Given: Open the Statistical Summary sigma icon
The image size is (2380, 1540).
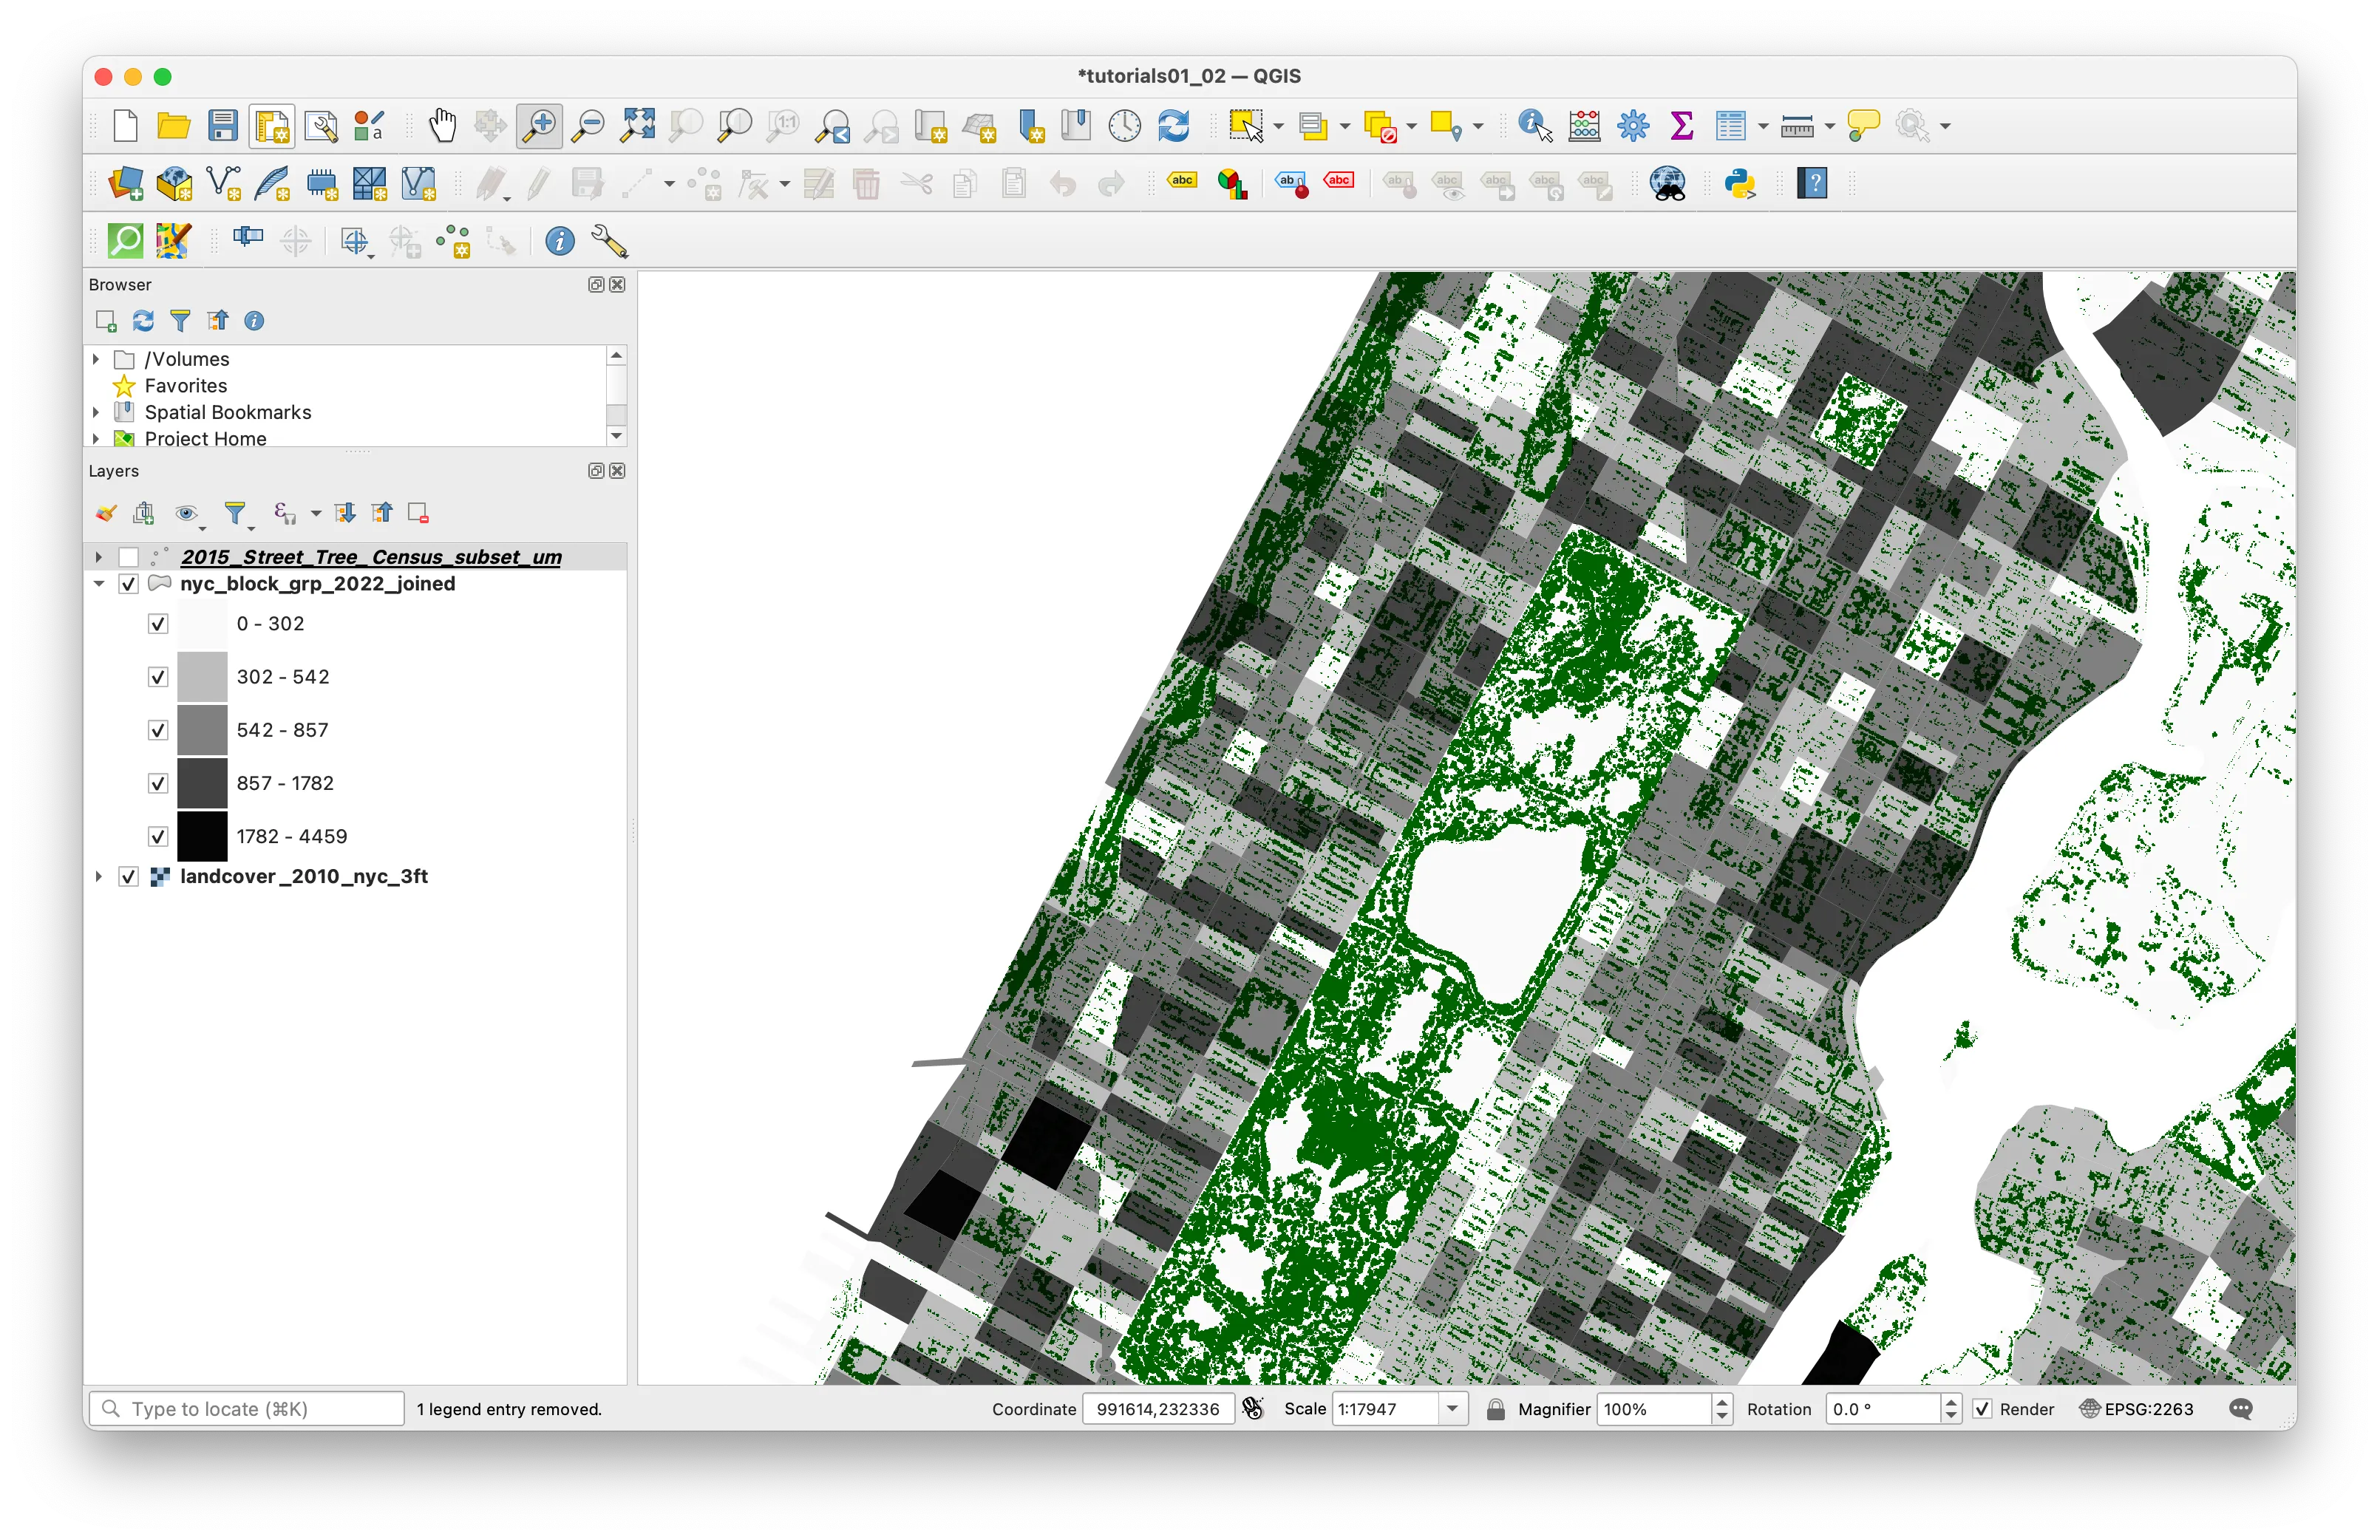Looking at the screenshot, I should pyautogui.click(x=1682, y=126).
